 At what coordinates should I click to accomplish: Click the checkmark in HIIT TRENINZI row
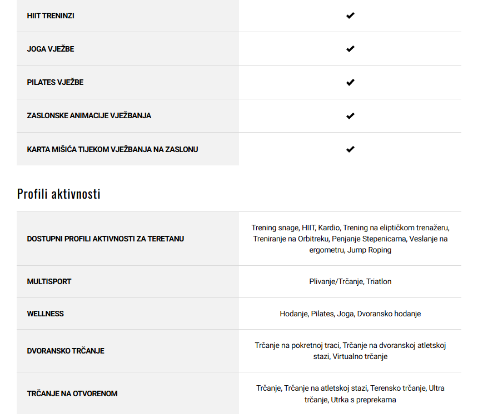pos(350,16)
